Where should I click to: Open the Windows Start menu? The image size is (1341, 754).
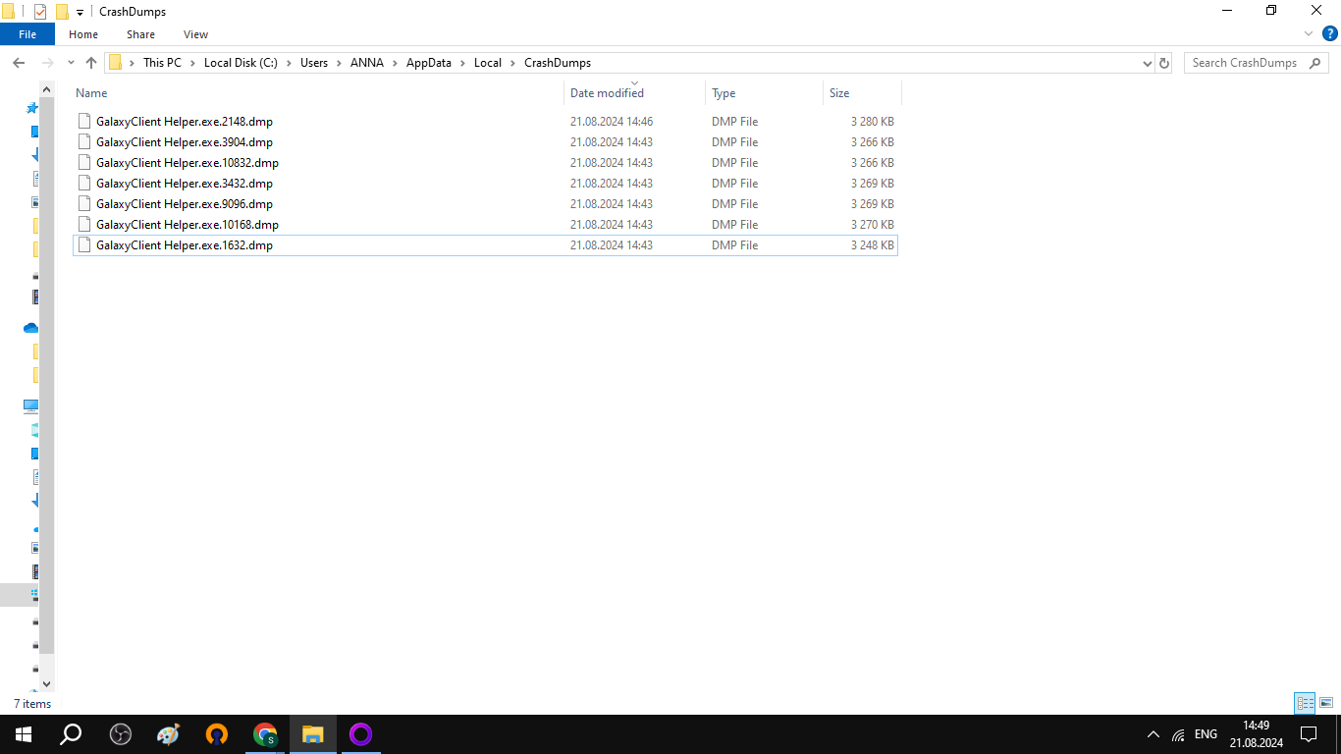(24, 734)
